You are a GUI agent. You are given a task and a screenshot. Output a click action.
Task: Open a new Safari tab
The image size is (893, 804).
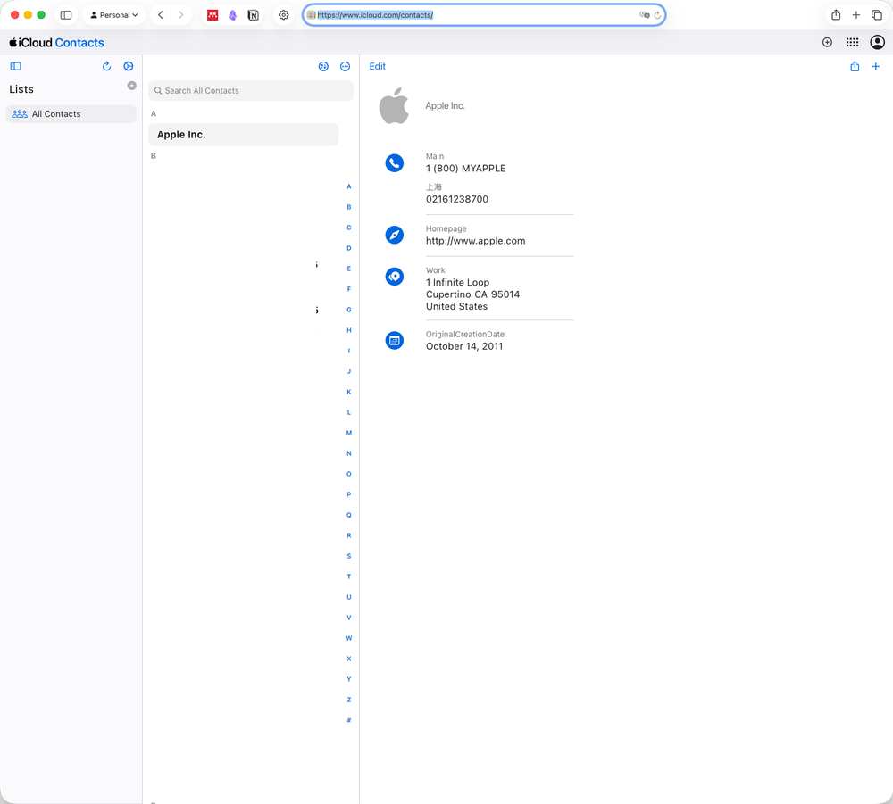click(856, 15)
